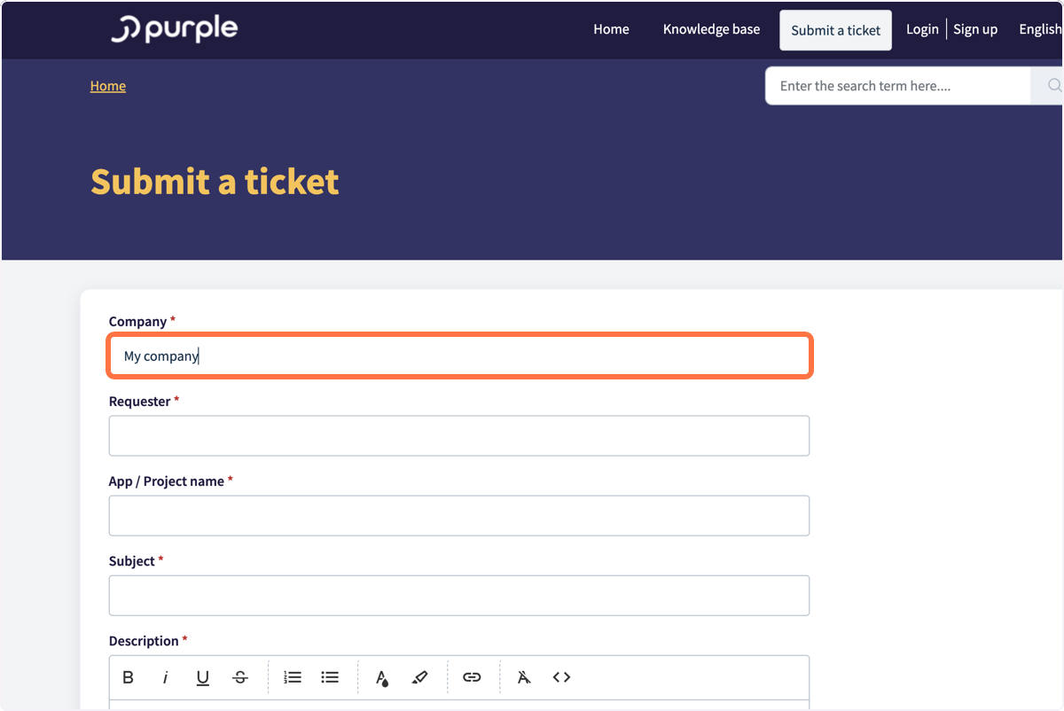Insert a code block

561,677
